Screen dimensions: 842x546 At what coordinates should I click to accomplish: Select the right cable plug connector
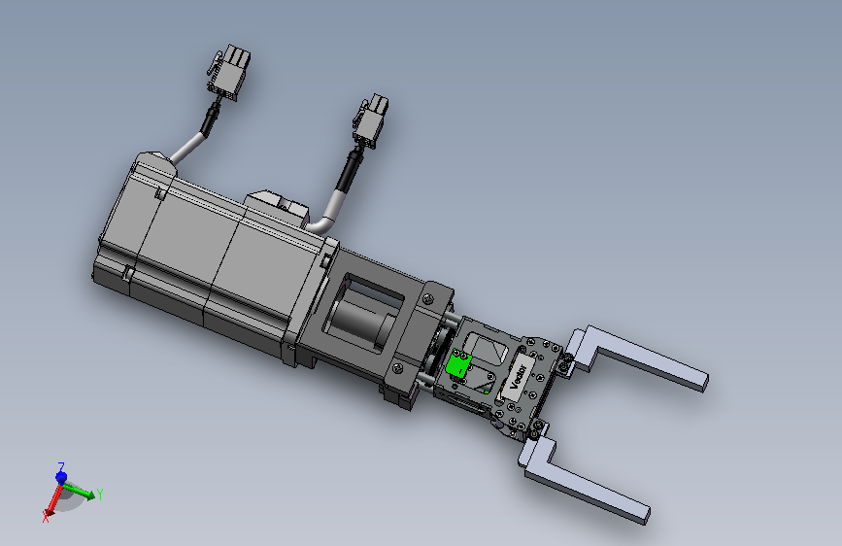371,120
